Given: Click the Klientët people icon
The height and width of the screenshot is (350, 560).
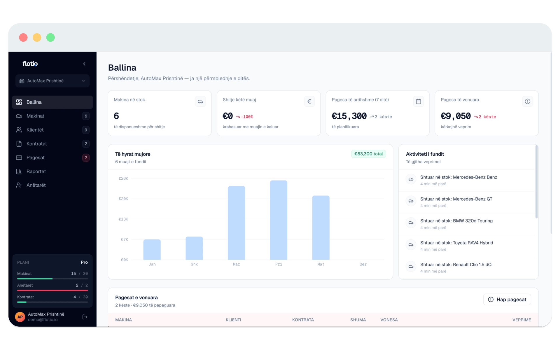Looking at the screenshot, I should pyautogui.click(x=19, y=130).
